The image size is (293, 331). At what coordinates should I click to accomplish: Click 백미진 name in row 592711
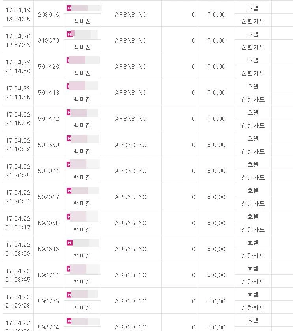82,282
